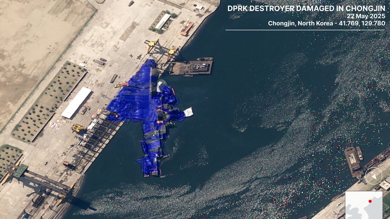
Task: Open the Korea locator inset map
Action: [x=363, y=205]
